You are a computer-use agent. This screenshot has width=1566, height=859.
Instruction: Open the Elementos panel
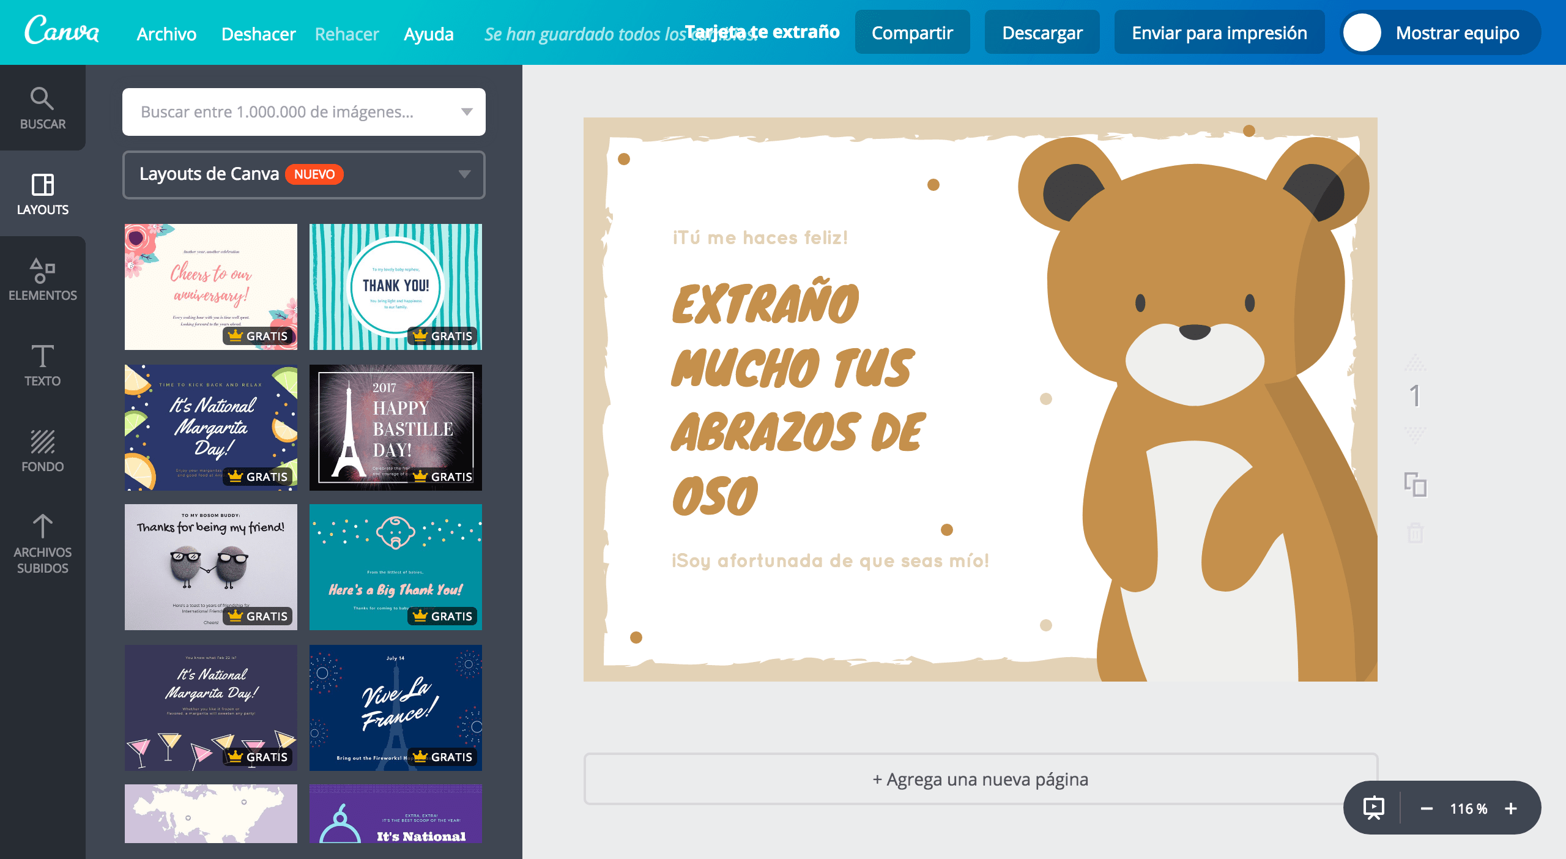pos(42,280)
